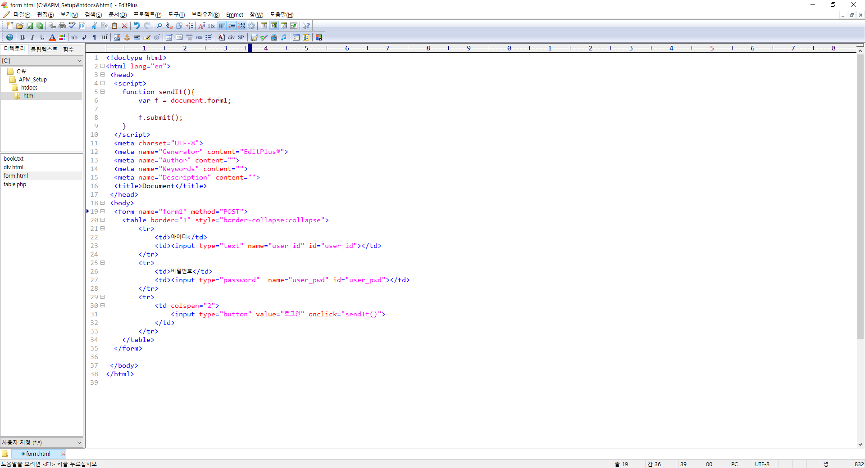Toggle Auto Indent toolbar button
The height and width of the screenshot is (468, 865).
pos(232,26)
